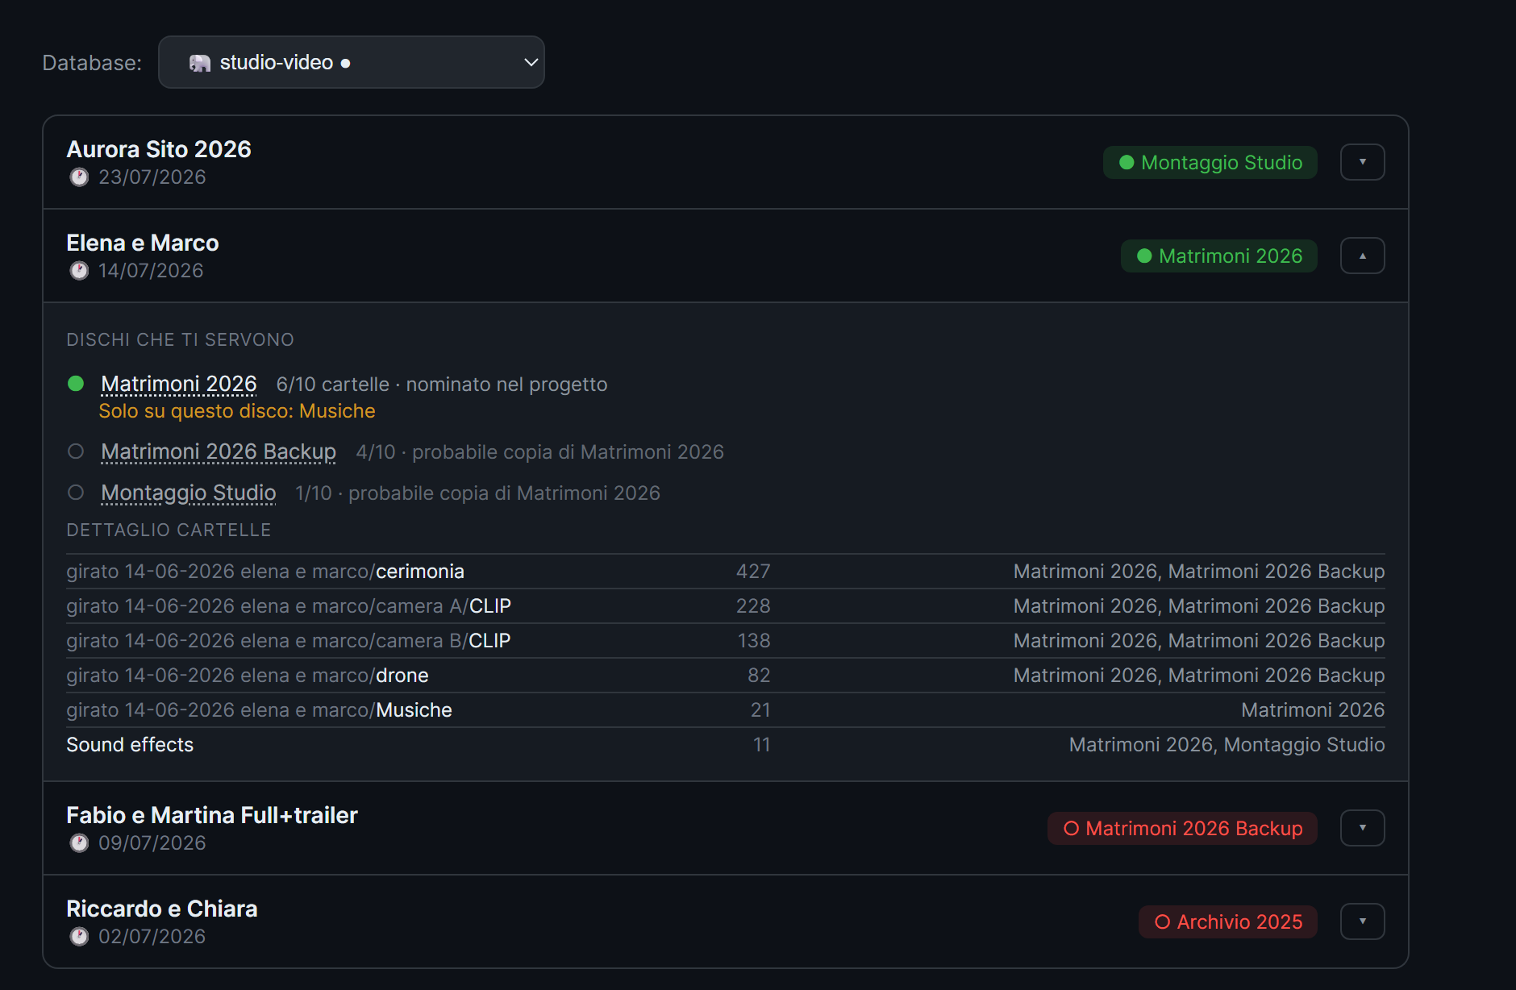Click clock icon next to 09/07/2026

79,843
